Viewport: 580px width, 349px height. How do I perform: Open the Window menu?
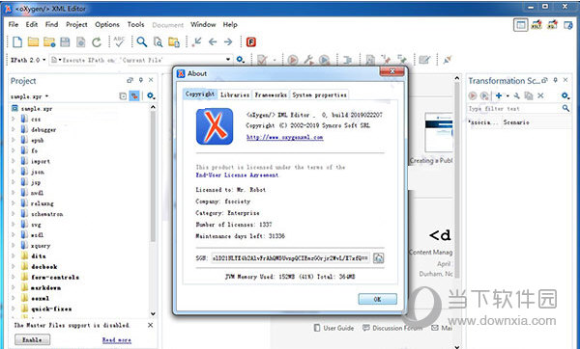(203, 24)
